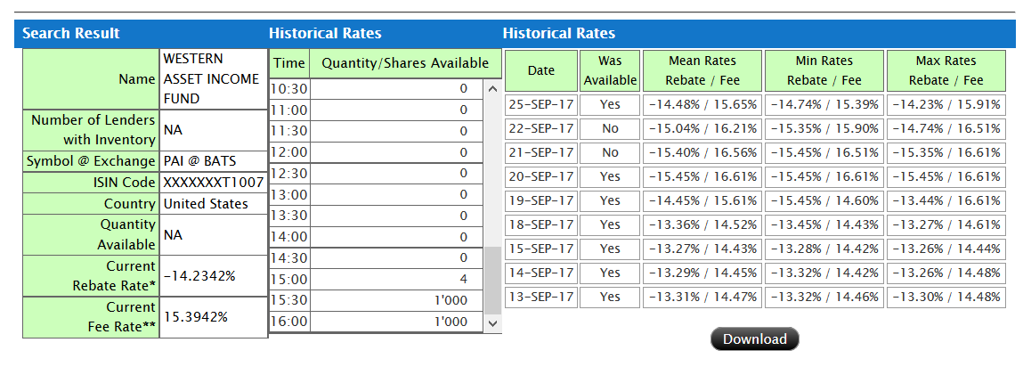Select the ISIN Code value XXXXXXXT1007
Screen dimensions: 1023x367
coord(213,183)
